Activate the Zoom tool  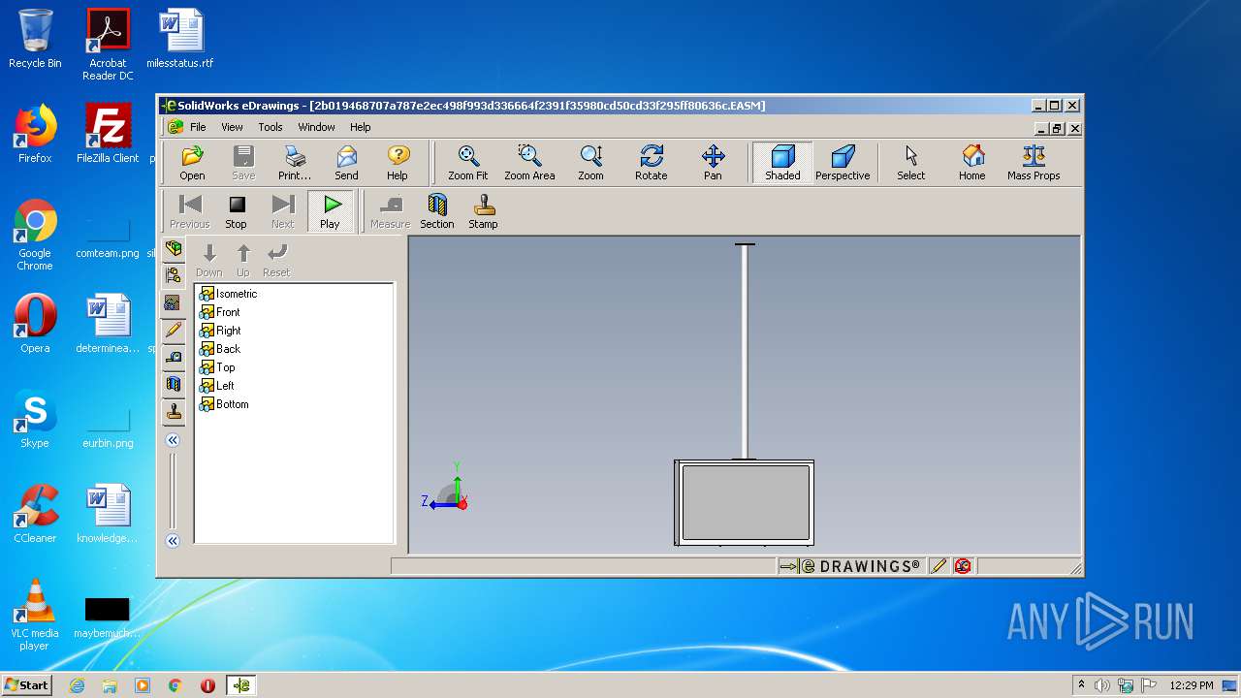tap(590, 163)
